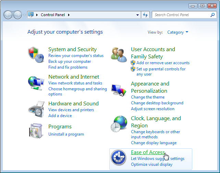The width and height of the screenshot is (220, 173).
Task: Click the System and Security shield icon
Action: pos(36,55)
